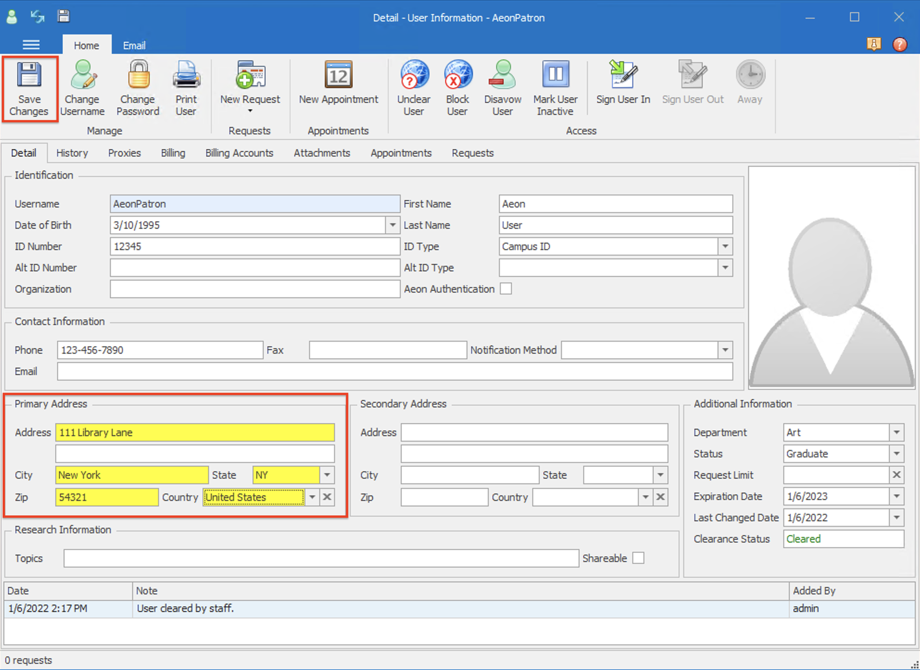The image size is (920, 670).
Task: Expand the ID Type dropdown
Action: (725, 246)
